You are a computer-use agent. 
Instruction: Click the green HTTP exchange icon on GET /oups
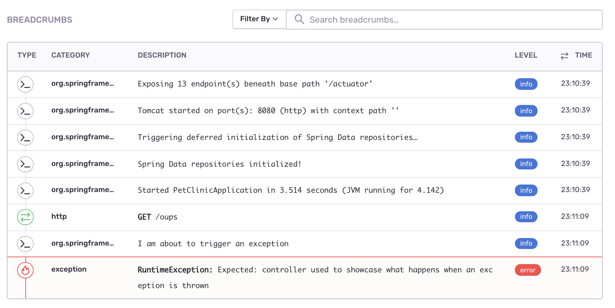pyautogui.click(x=25, y=217)
